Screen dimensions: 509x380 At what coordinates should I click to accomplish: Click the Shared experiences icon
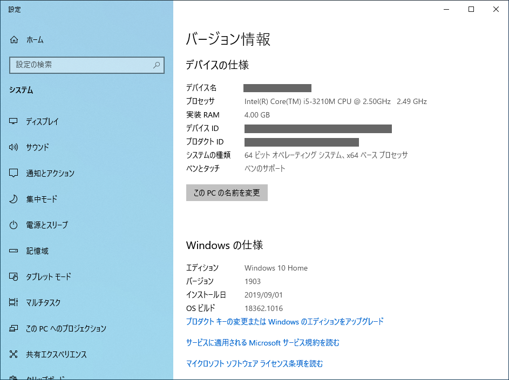pyautogui.click(x=13, y=354)
